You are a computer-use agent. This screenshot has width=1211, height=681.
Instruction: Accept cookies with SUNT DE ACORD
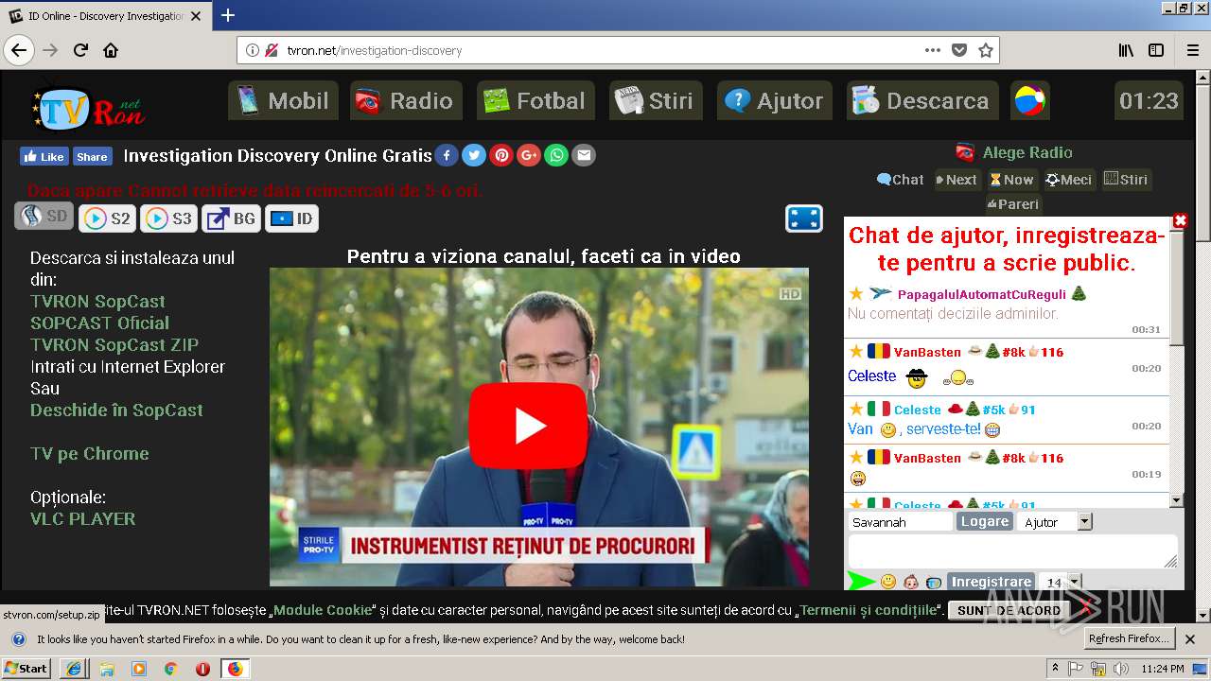1009,610
